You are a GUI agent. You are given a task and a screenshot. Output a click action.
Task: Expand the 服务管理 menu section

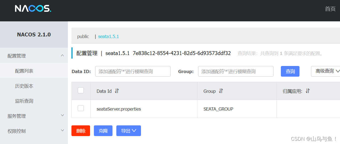[x=34, y=116]
